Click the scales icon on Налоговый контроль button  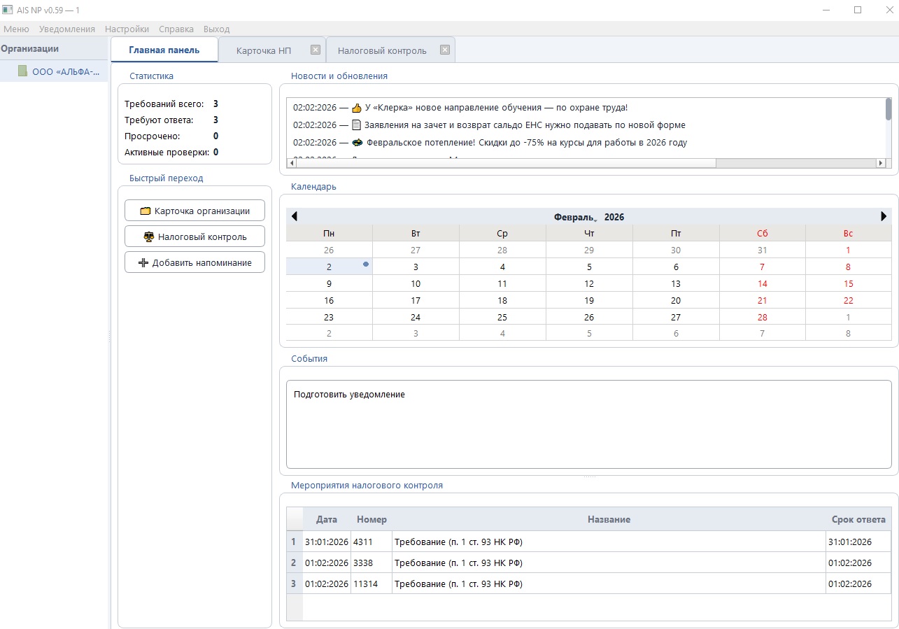148,237
